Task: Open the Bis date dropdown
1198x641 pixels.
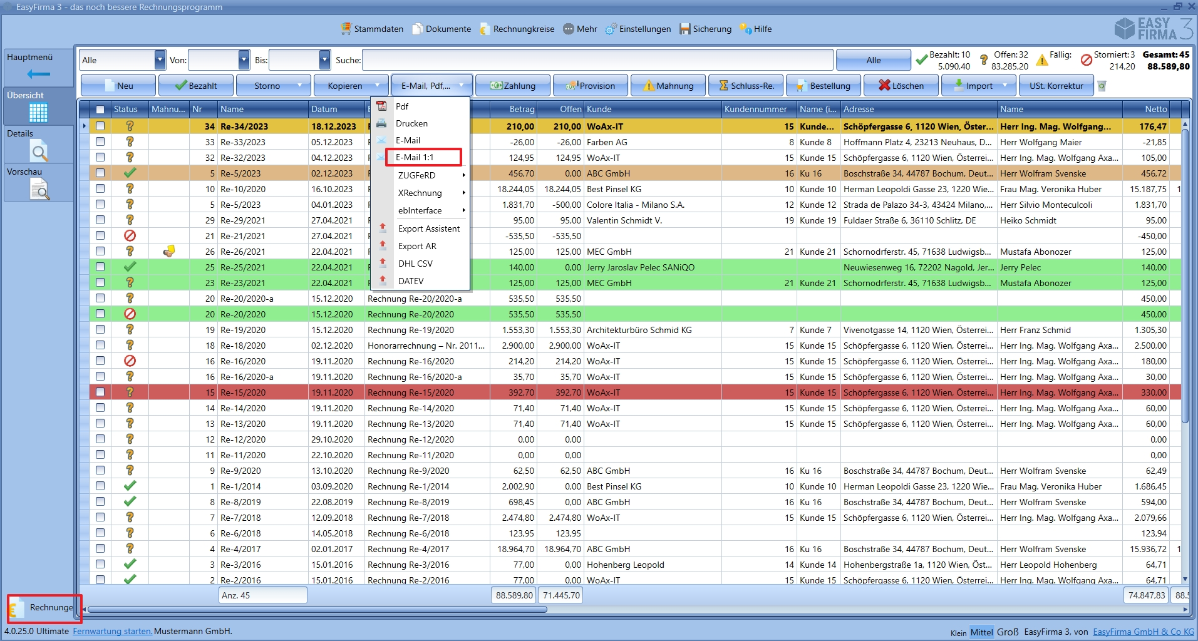Action: coord(324,60)
